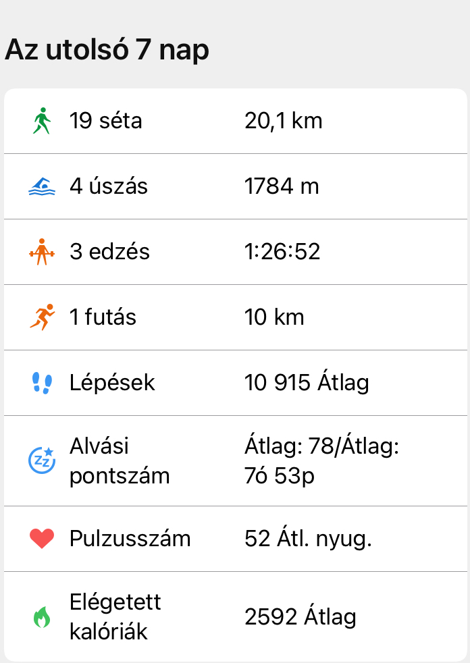Tap the blue swimmer icon
The width and height of the screenshot is (470, 663).
[x=42, y=187]
